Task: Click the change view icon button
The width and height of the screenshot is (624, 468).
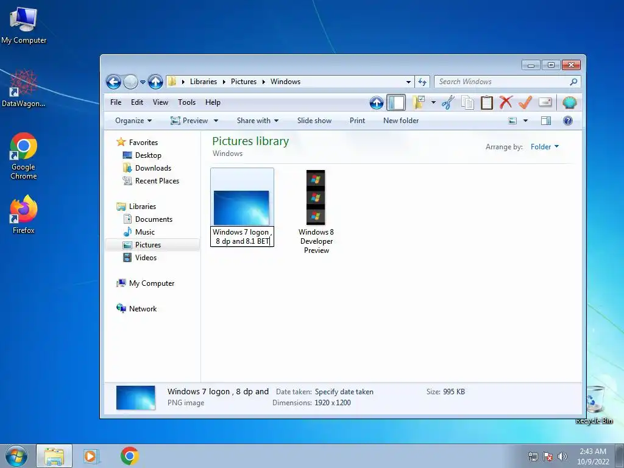Action: (x=512, y=121)
